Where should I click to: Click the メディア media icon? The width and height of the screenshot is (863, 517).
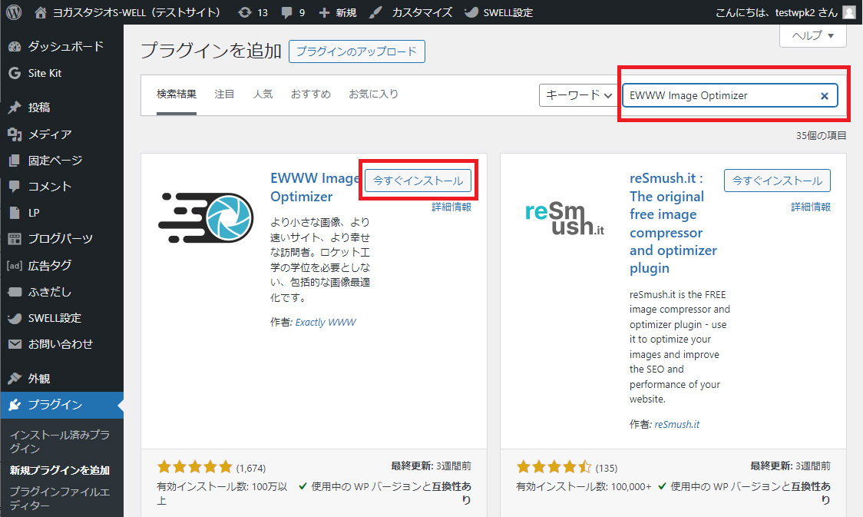click(15, 134)
